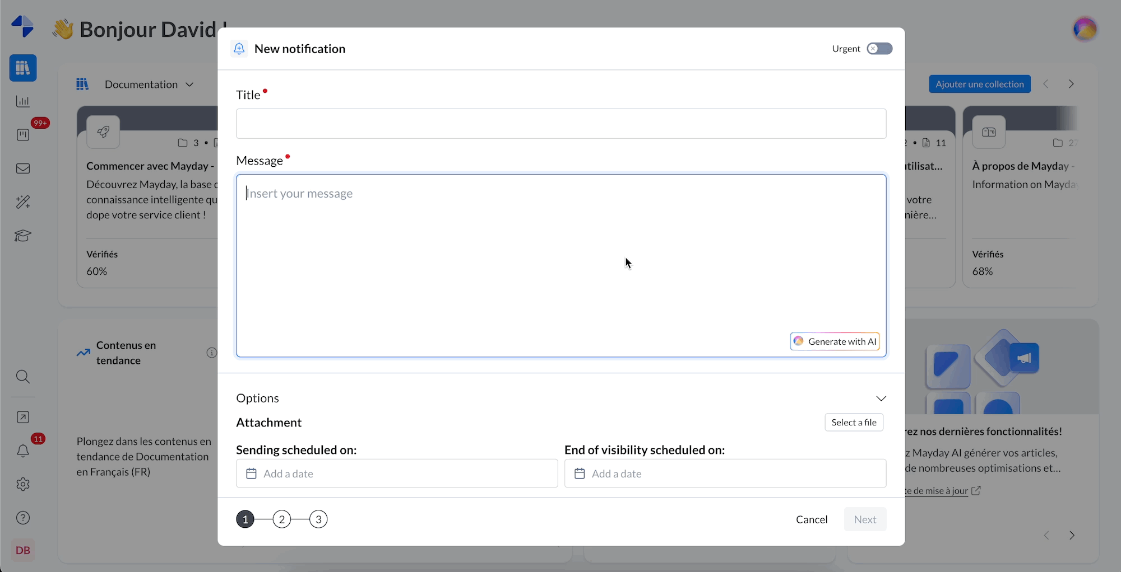The width and height of the screenshot is (1121, 572).
Task: Cancel the new notification dialog
Action: (811, 519)
